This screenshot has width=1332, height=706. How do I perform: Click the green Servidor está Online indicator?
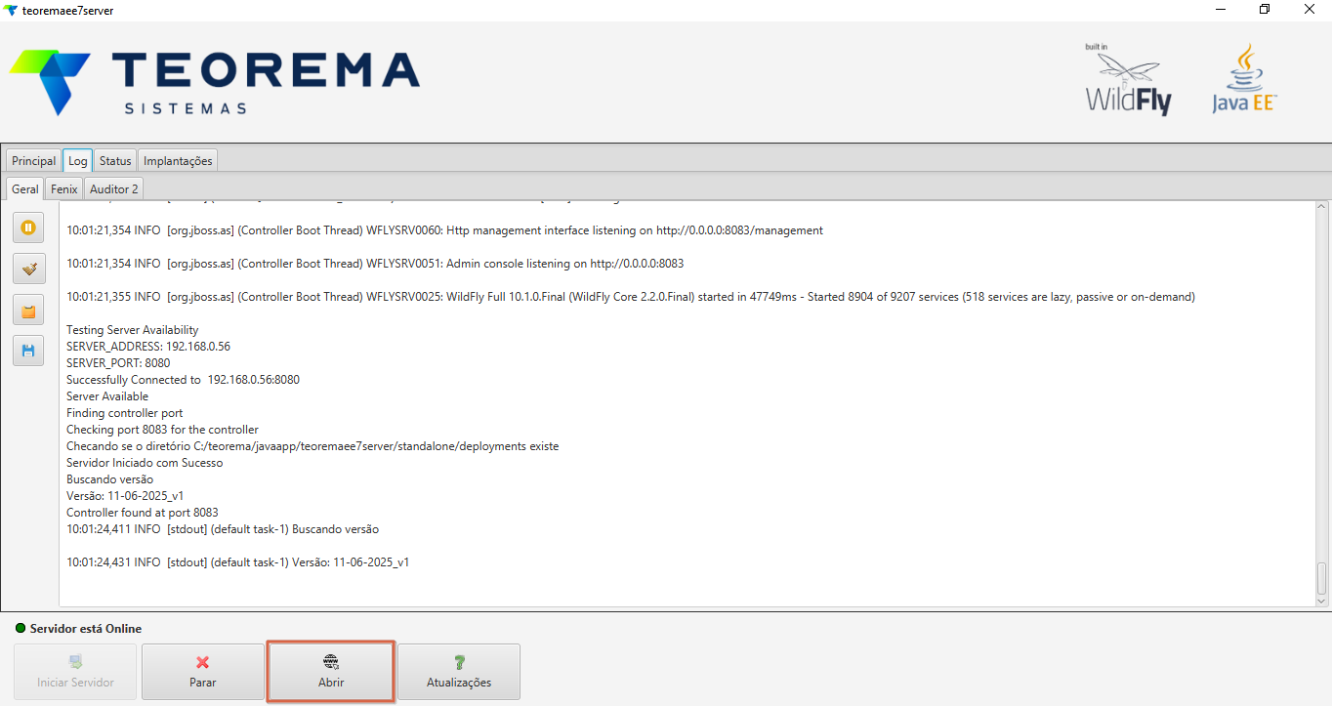coord(21,628)
